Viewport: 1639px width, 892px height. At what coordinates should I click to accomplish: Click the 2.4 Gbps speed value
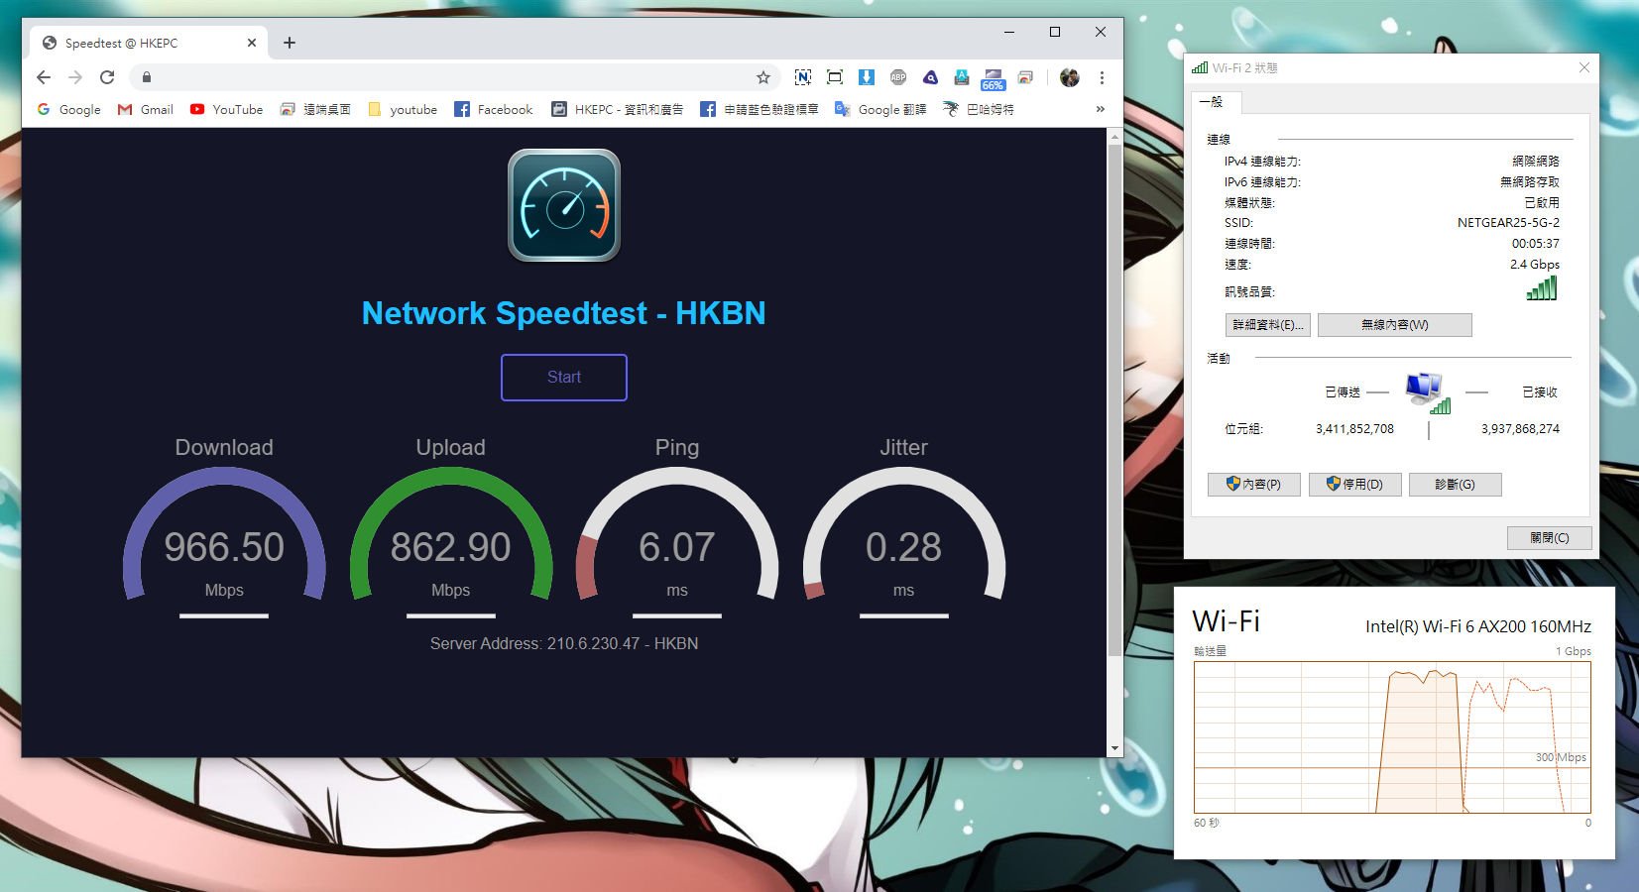tap(1535, 265)
